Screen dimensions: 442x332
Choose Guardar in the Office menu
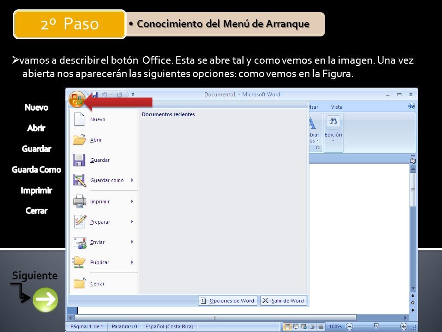tap(104, 160)
